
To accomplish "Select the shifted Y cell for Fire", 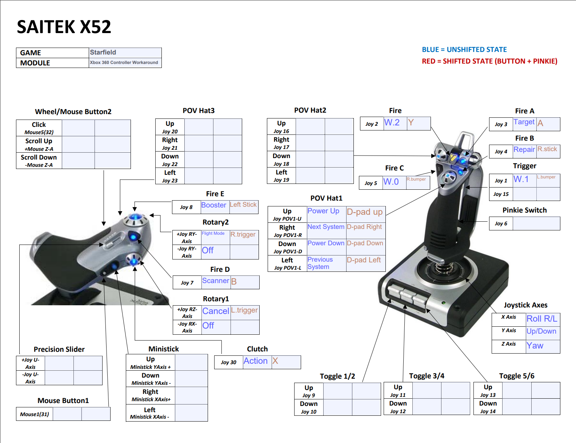I will pos(419,124).
